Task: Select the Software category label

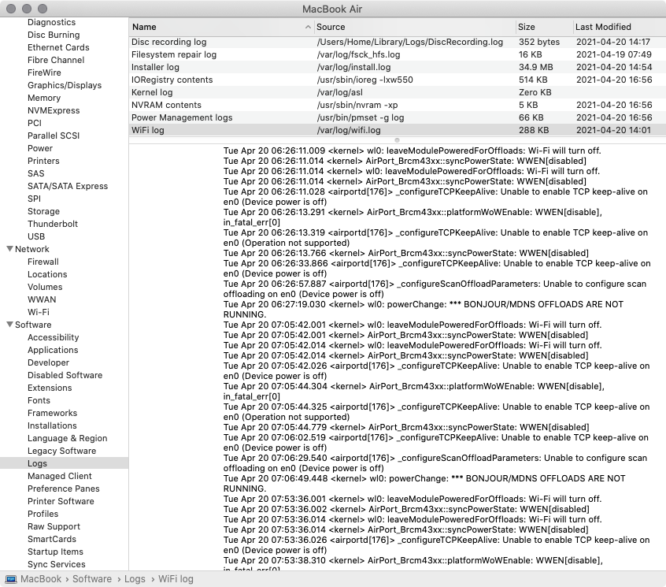Action: click(33, 325)
